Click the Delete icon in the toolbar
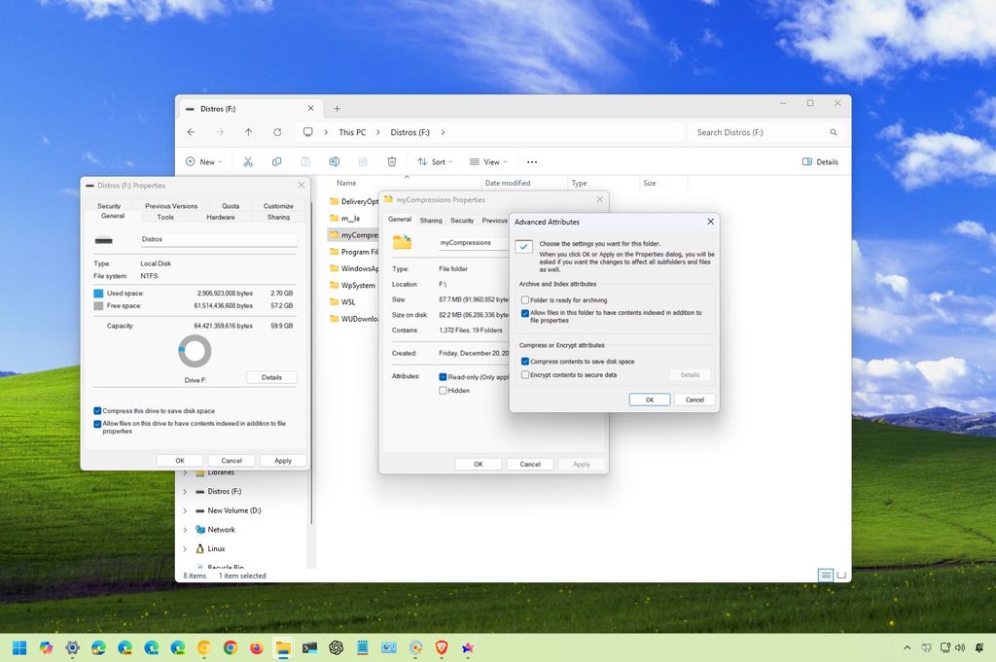The width and height of the screenshot is (996, 662). [x=392, y=161]
